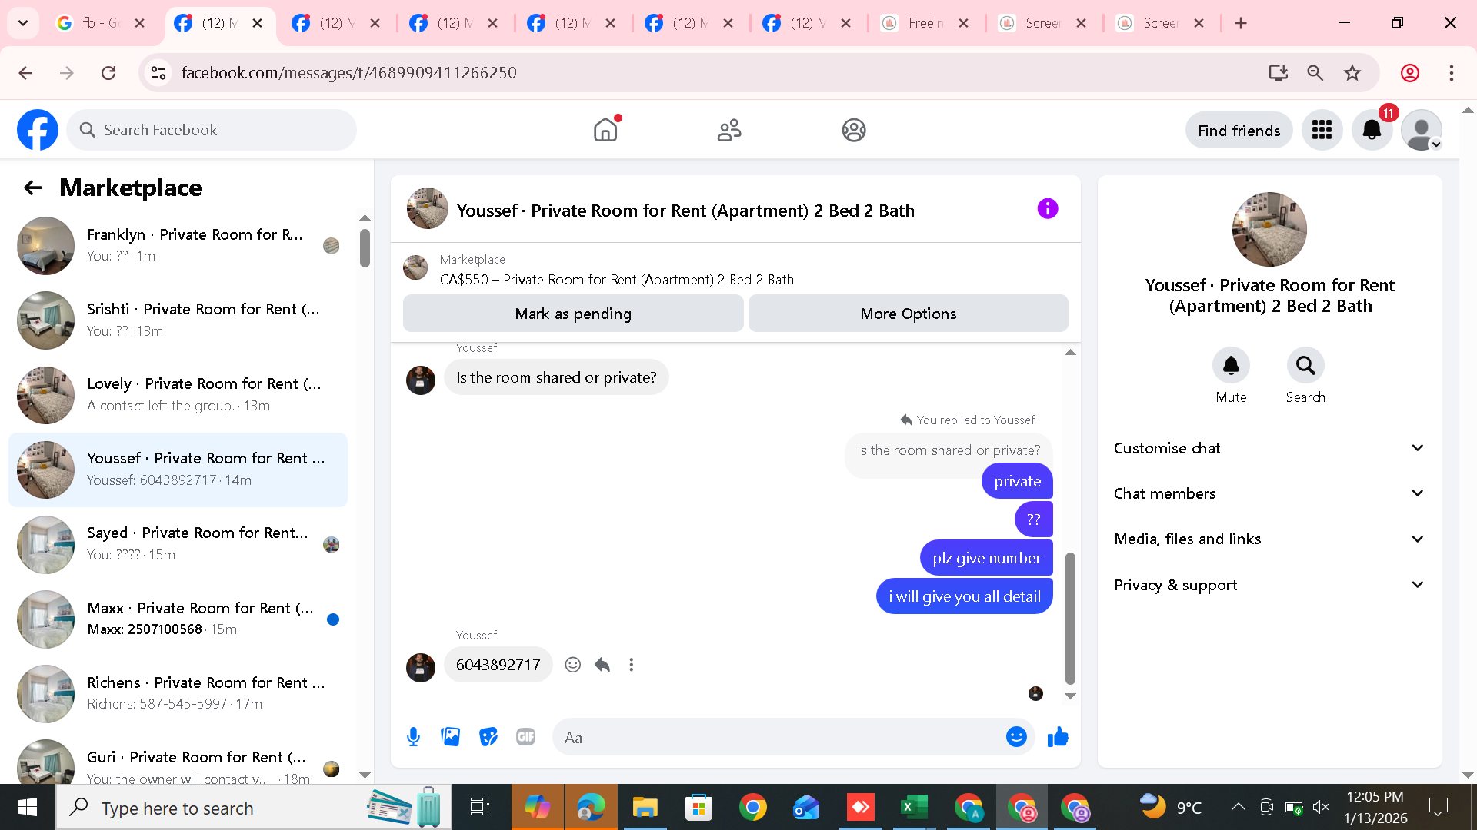1477x830 pixels.
Task: Click Mark as pending button
Action: click(x=572, y=314)
